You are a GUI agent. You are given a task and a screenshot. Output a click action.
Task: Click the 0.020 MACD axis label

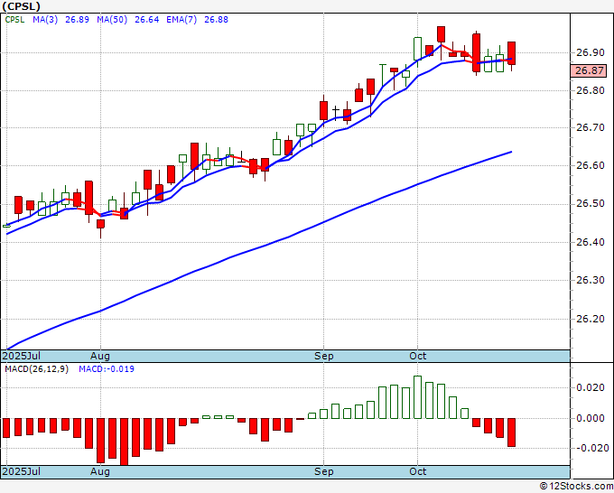coord(591,387)
